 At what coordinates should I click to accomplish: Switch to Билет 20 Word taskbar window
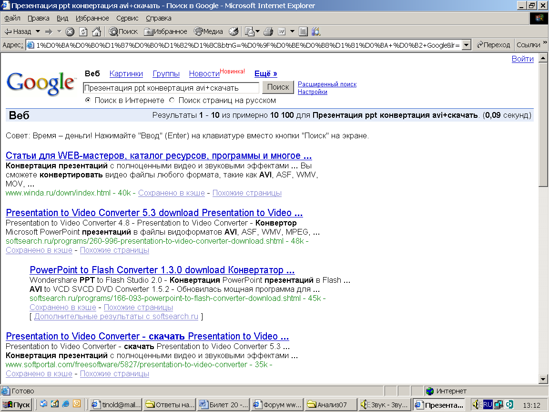[x=224, y=405]
